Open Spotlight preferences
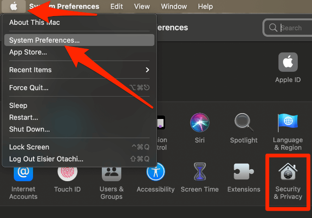This screenshot has height=218, width=312. 244,128
